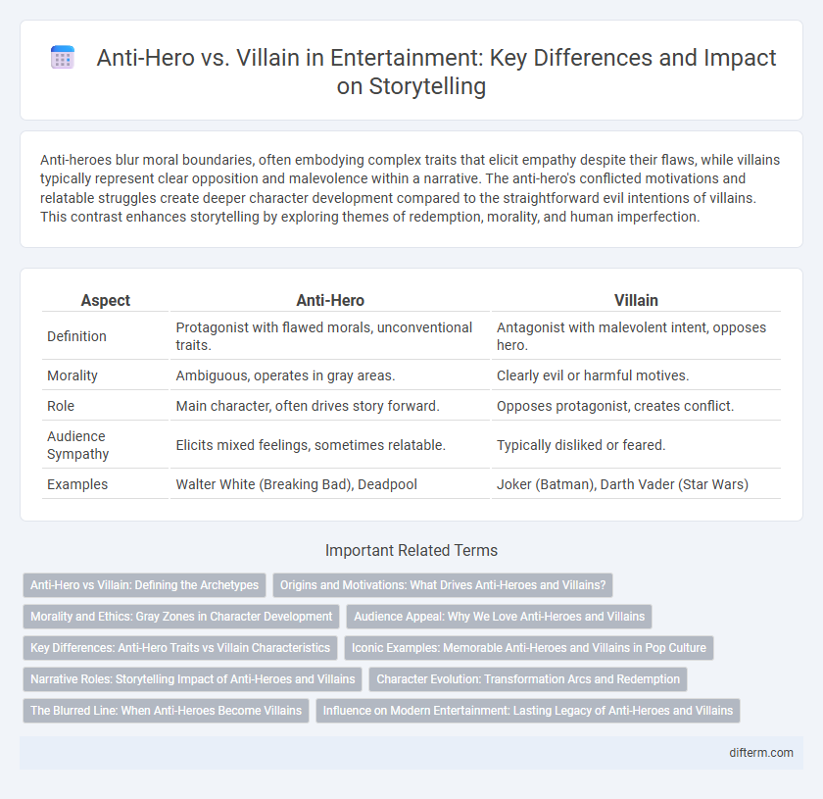823x799 pixels.
Task: Select the 'Role' row label
Action: click(61, 406)
